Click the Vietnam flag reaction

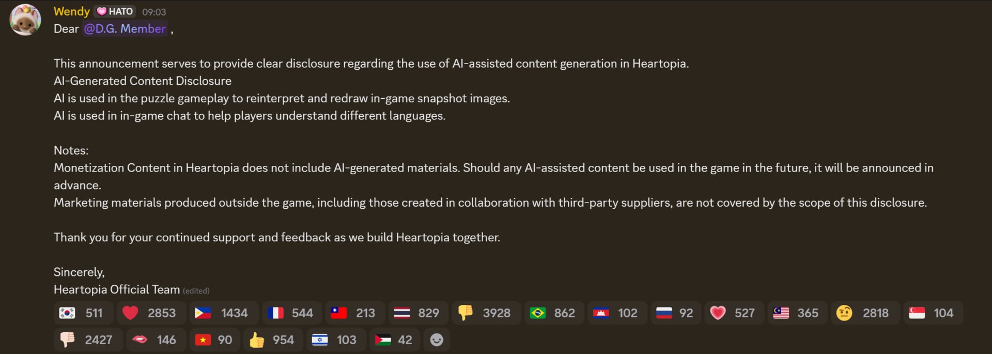pyautogui.click(x=214, y=340)
